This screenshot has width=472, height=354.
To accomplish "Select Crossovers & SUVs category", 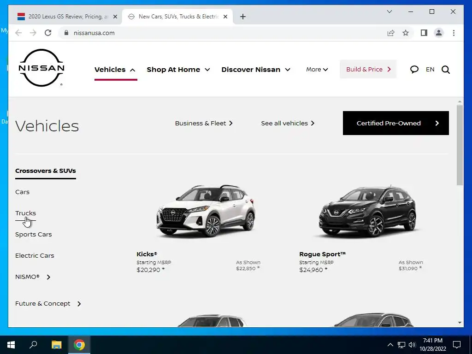I will coord(46,171).
